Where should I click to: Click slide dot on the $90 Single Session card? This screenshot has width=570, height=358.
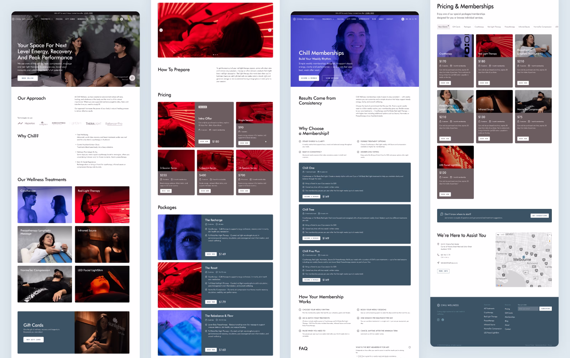266,142
